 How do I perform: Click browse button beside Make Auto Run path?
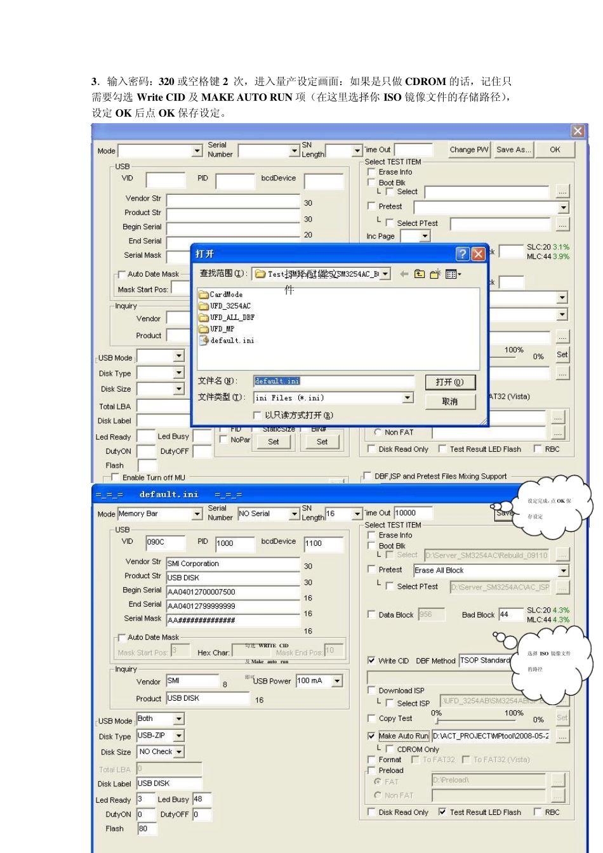tap(562, 736)
